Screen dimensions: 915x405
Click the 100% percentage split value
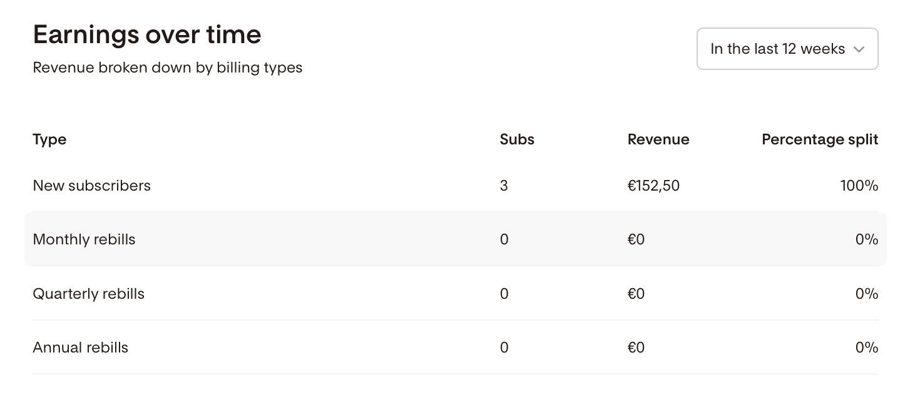pyautogui.click(x=859, y=186)
